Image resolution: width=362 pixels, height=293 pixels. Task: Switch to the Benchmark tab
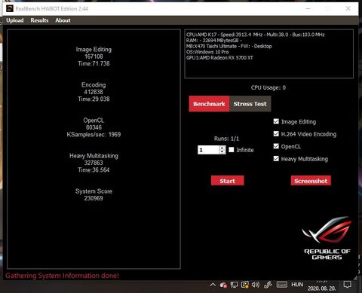(209, 104)
